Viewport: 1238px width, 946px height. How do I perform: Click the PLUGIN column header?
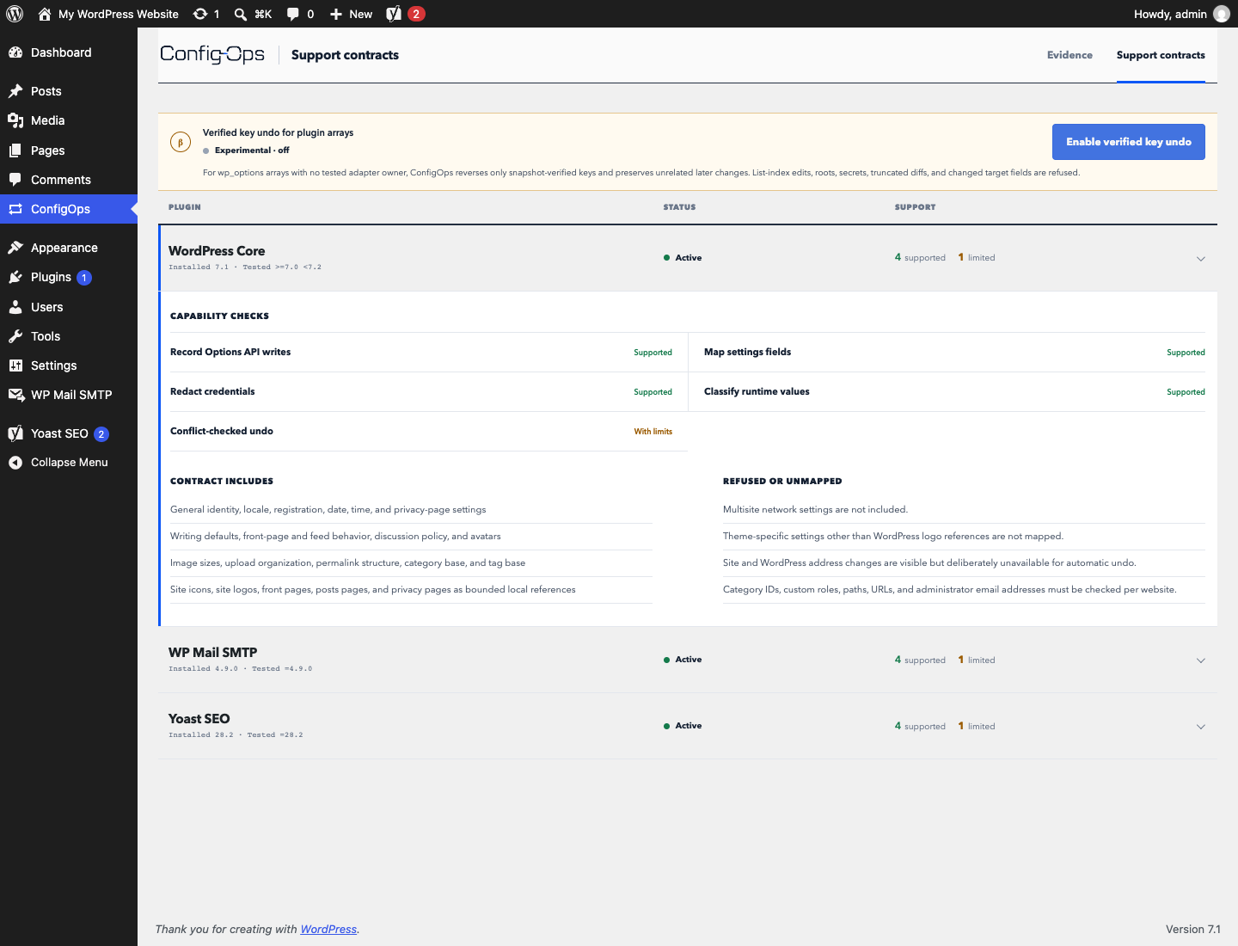tap(185, 207)
